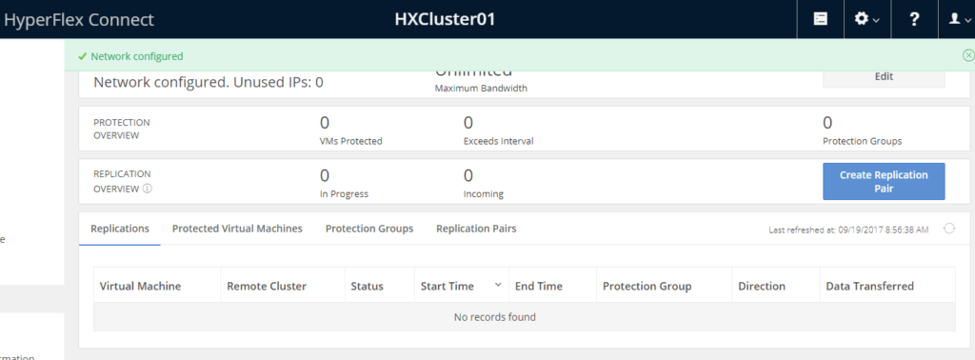The height and width of the screenshot is (360, 975).
Task: Click the Exceeds Interval label
Action: point(499,141)
